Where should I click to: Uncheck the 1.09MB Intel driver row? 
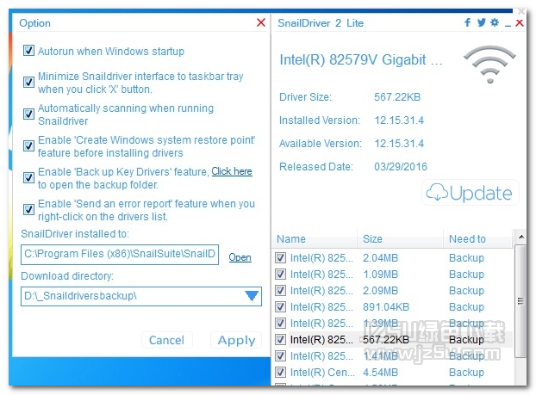pos(281,275)
